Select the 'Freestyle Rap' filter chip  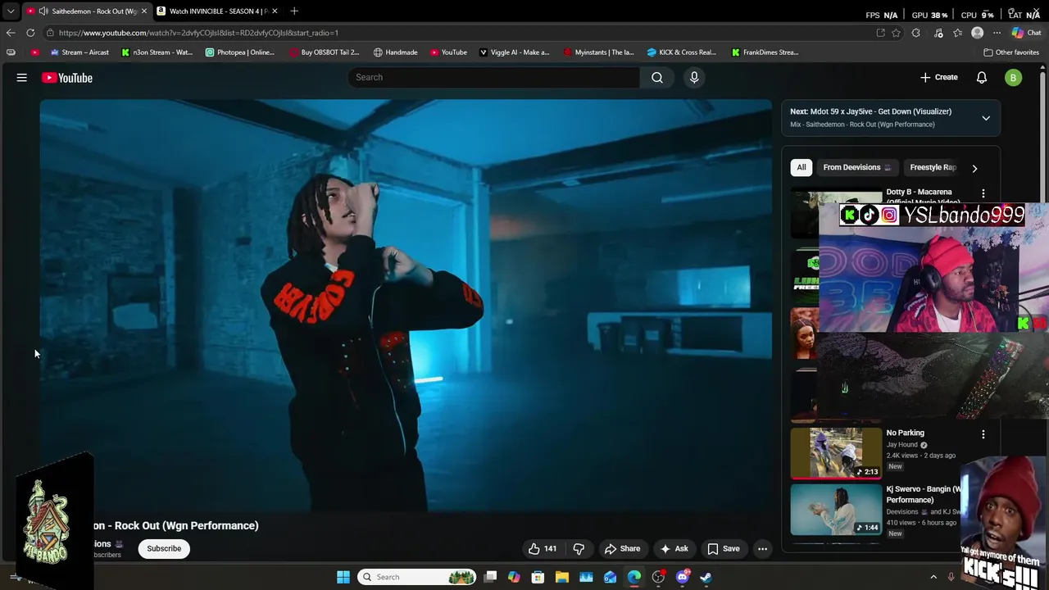click(x=933, y=167)
